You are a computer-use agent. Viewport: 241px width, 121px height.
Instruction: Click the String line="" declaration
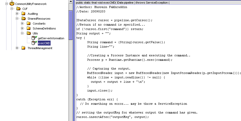click(x=101, y=47)
